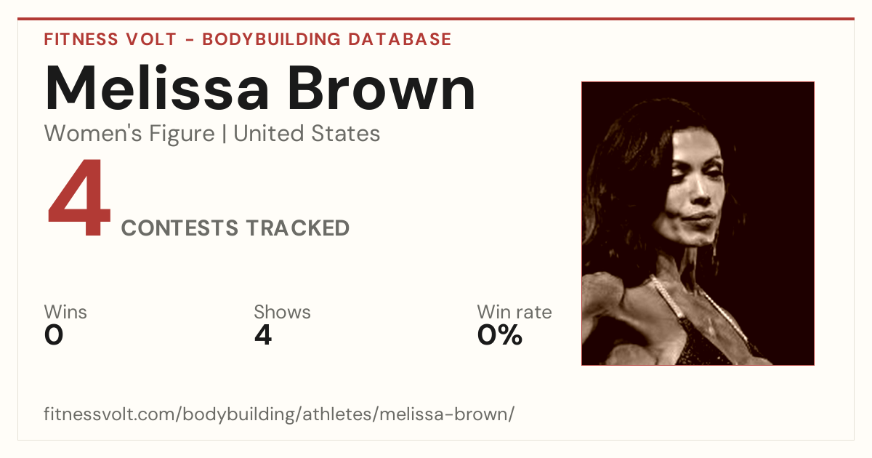Select the Women's Figure division text
Image resolution: width=872 pixels, height=458 pixels.
click(x=129, y=134)
